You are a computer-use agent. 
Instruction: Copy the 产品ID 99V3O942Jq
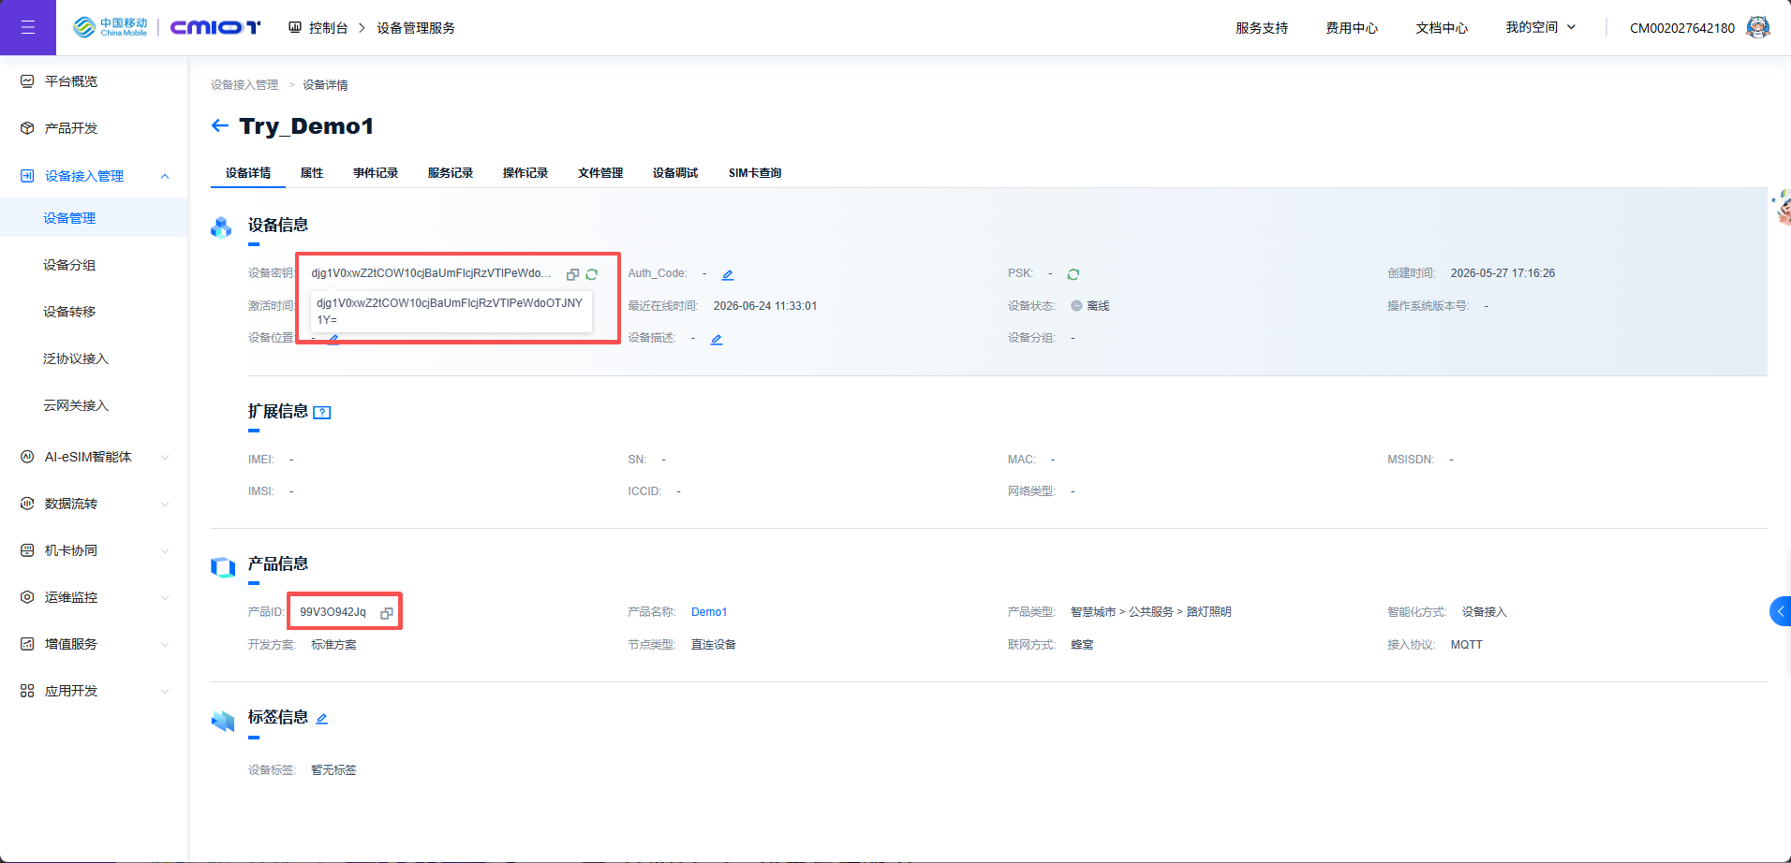click(x=387, y=613)
